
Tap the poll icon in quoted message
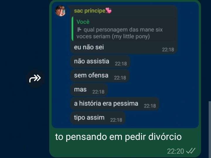point(79,30)
